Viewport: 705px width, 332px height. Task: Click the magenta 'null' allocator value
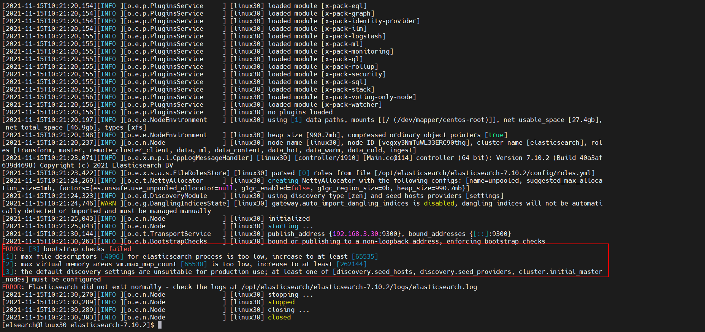tap(226, 188)
